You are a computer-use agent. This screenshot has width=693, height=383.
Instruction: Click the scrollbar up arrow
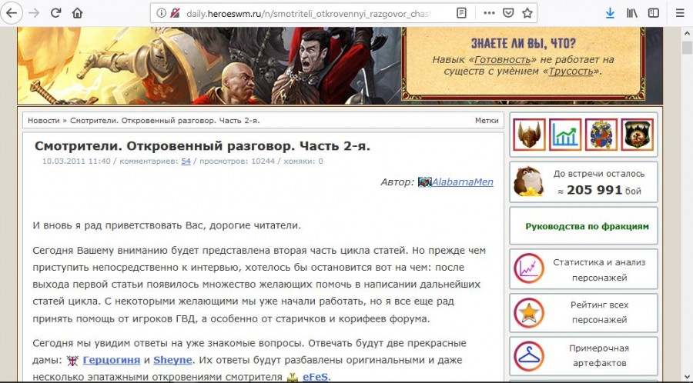tap(687, 34)
